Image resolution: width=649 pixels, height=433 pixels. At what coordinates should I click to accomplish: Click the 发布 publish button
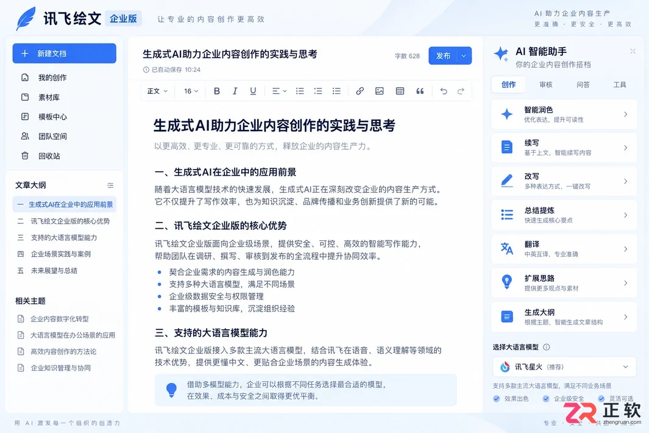pos(443,55)
